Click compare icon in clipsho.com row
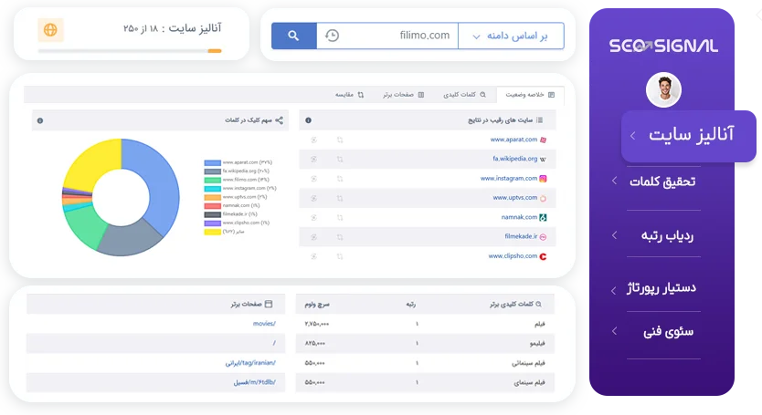 340,256
